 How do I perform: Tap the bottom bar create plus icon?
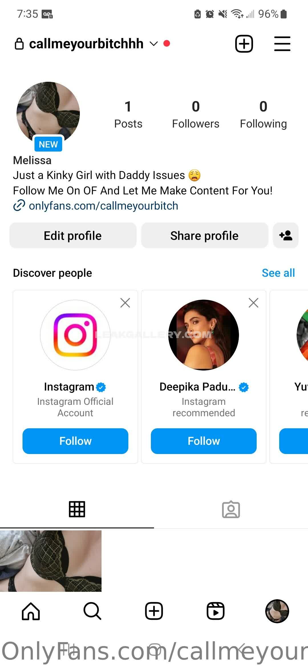(154, 611)
